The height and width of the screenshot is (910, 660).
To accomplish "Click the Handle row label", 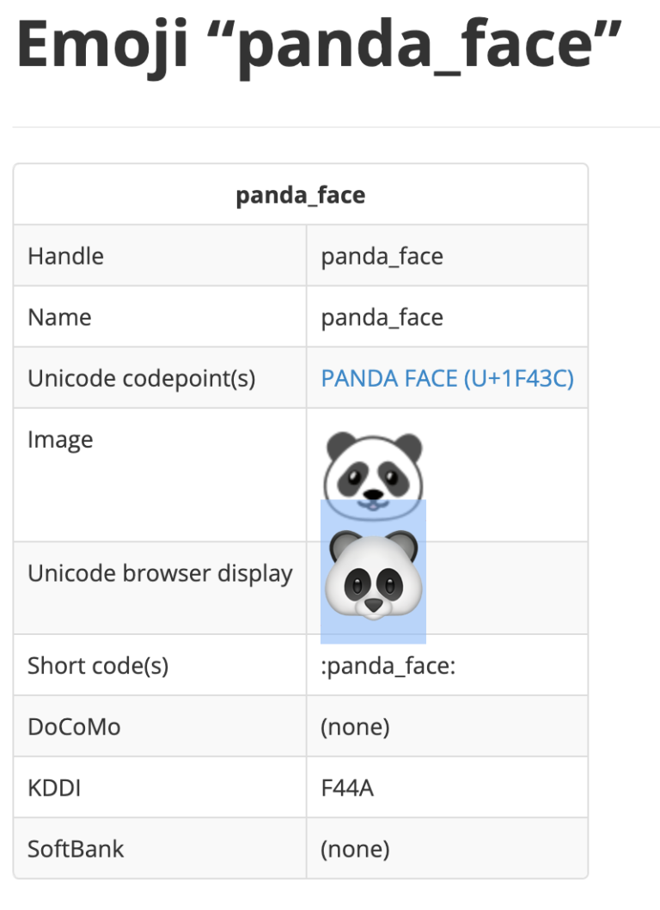I will point(65,256).
